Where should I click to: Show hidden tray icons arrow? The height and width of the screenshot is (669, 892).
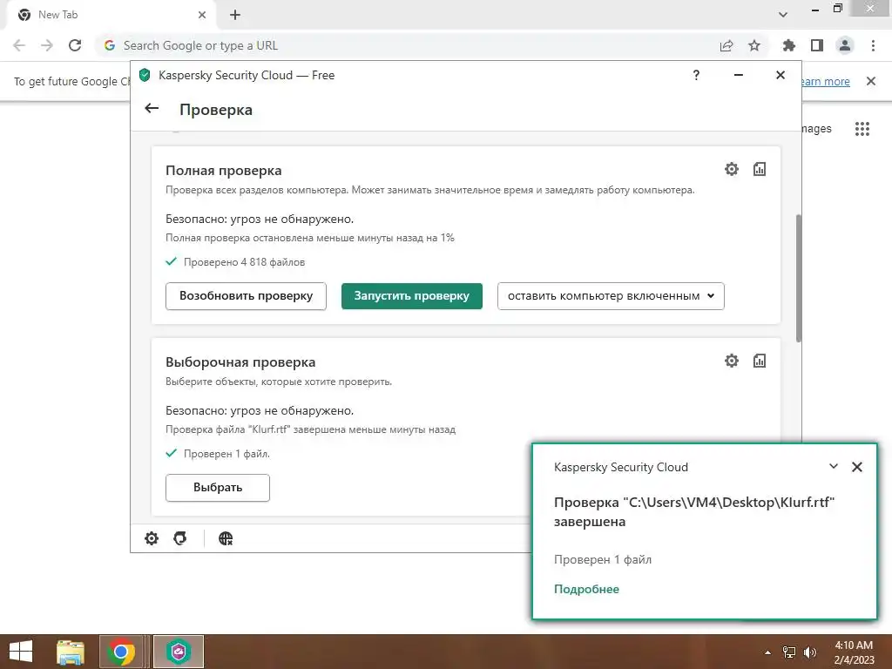pyautogui.click(x=768, y=652)
